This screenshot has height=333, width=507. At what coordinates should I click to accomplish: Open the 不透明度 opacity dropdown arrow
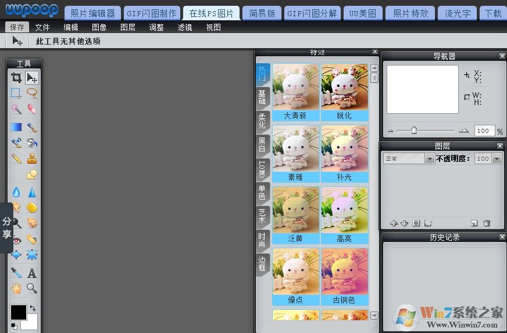497,158
